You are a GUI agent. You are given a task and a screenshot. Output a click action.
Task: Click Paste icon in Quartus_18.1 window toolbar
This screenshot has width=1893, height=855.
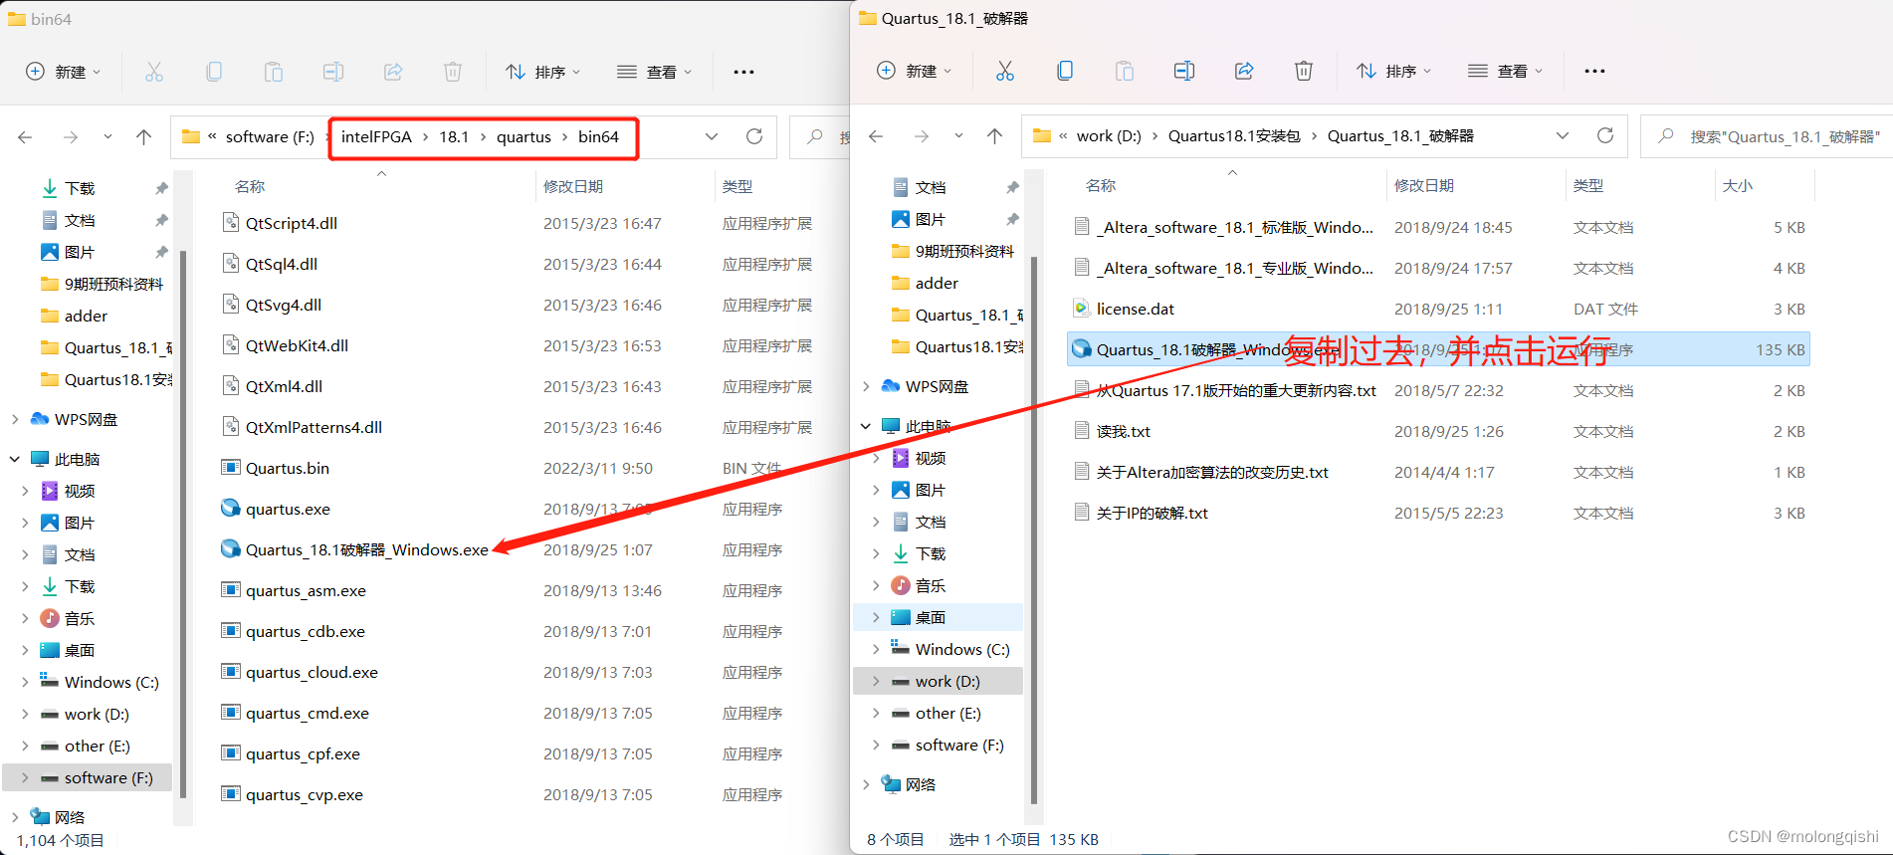click(1124, 71)
